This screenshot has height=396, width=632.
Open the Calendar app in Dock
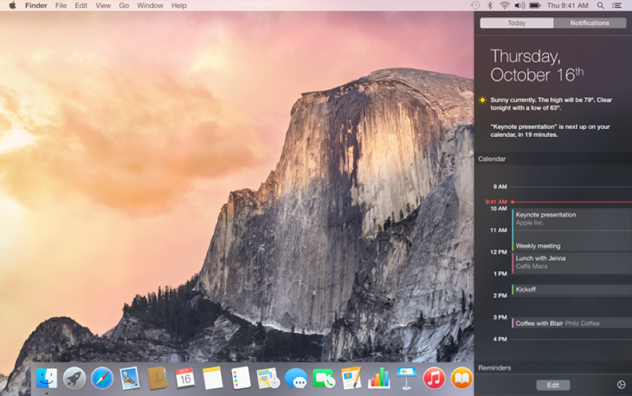[185, 378]
